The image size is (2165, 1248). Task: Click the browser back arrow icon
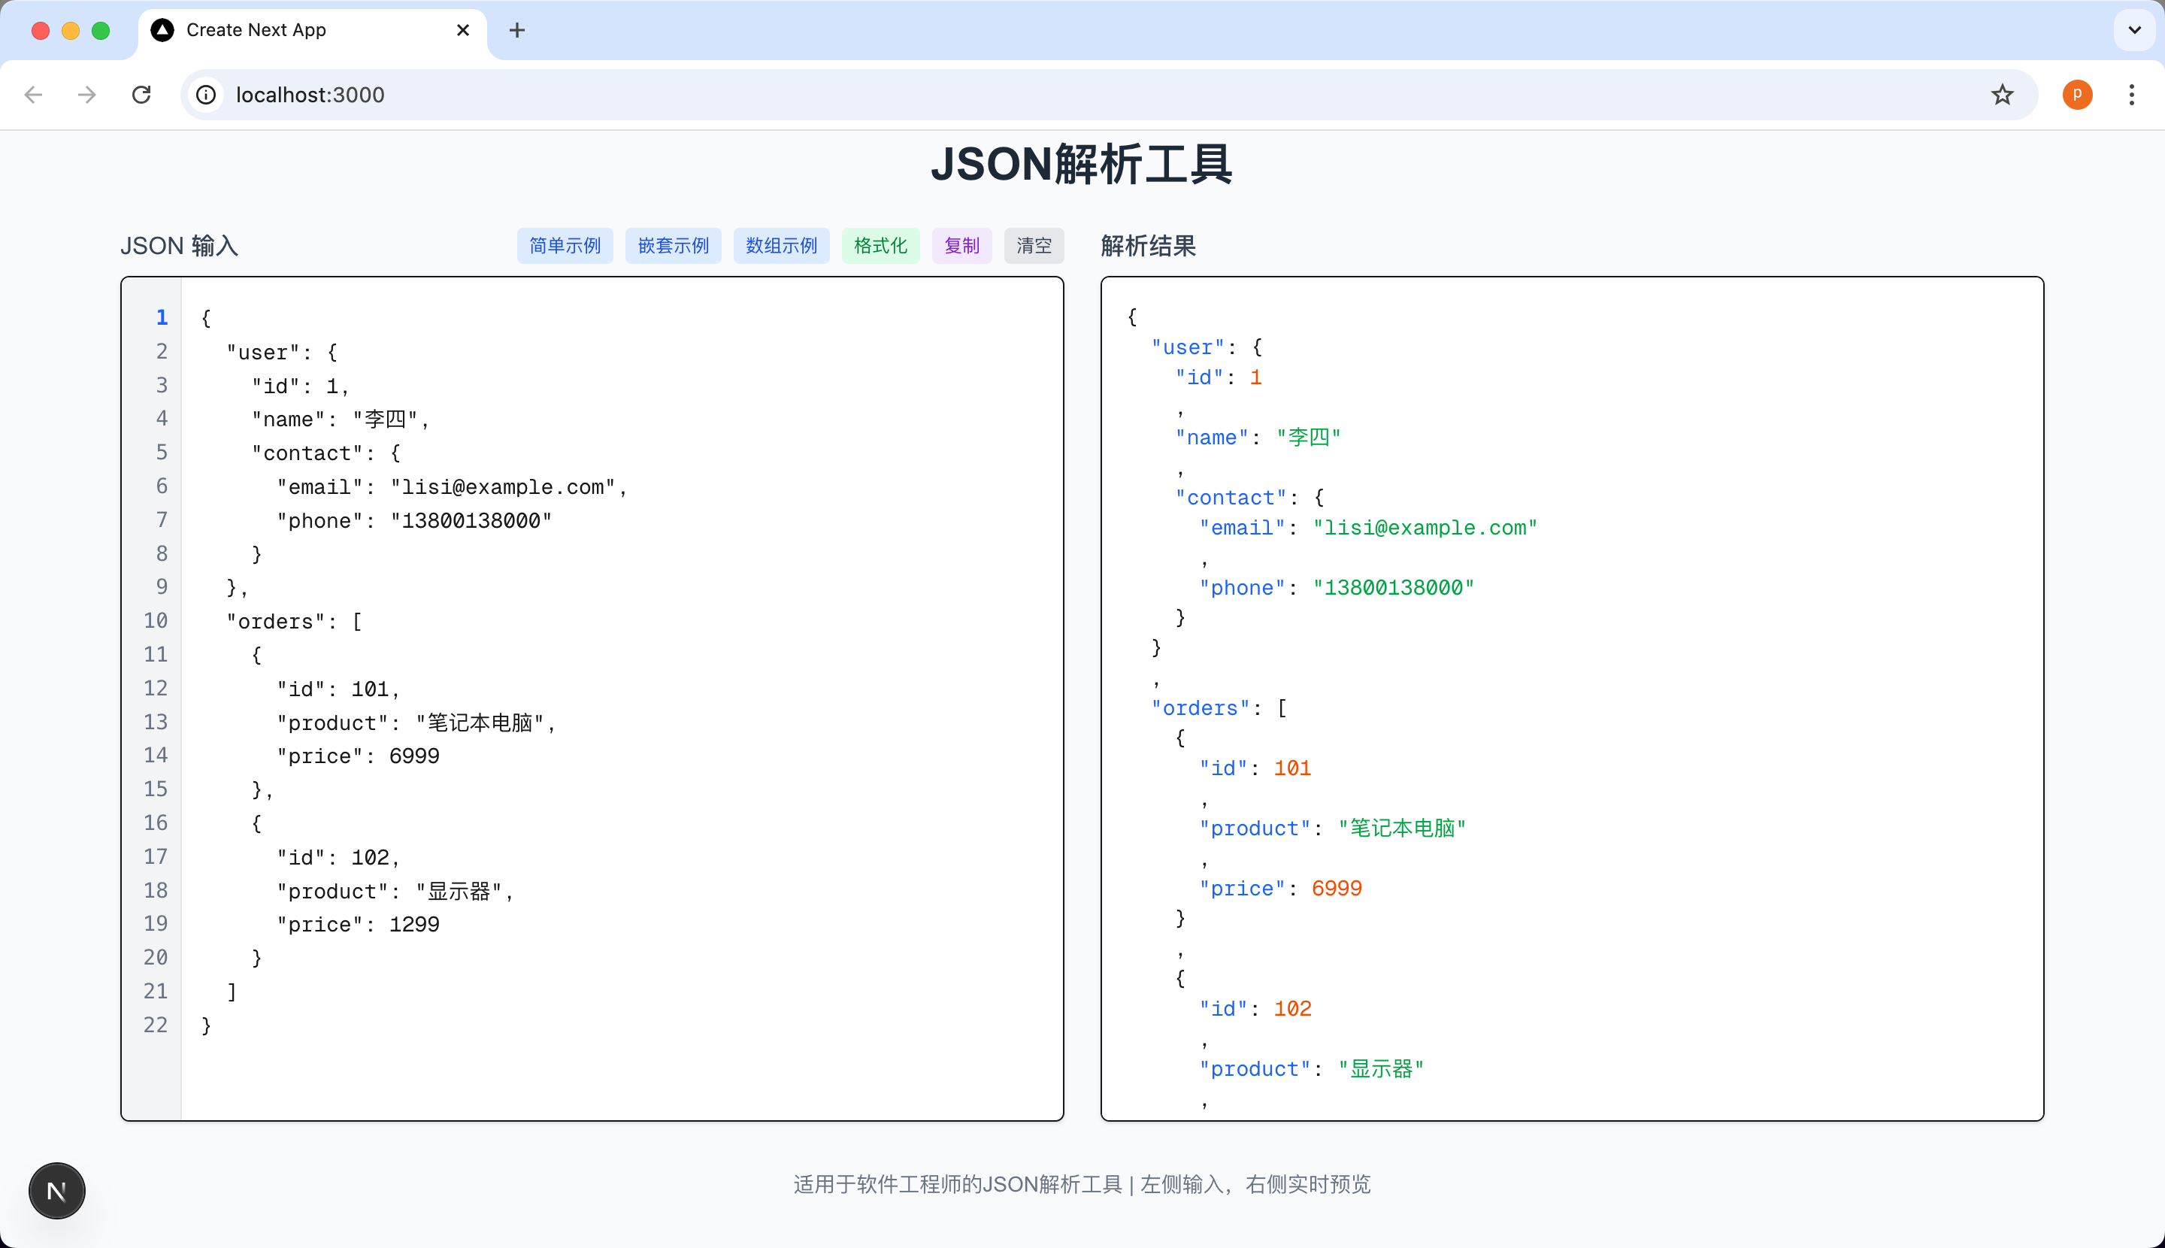pos(33,94)
